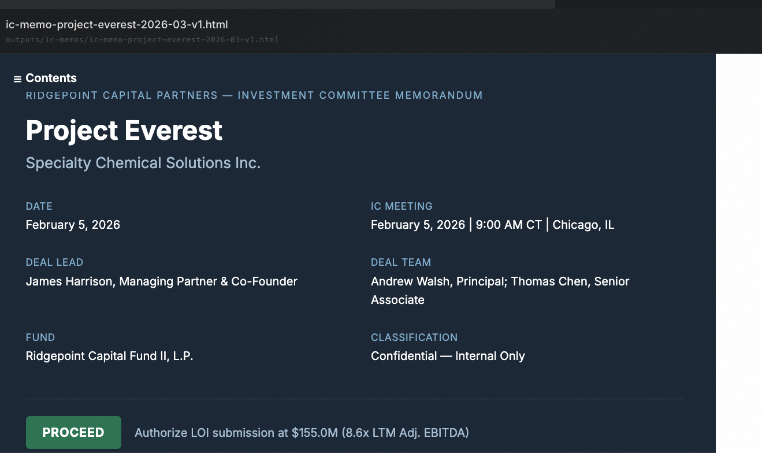Screen dimensions: 762x453
Task: Select the Project Everest title heading
Action: [123, 131]
